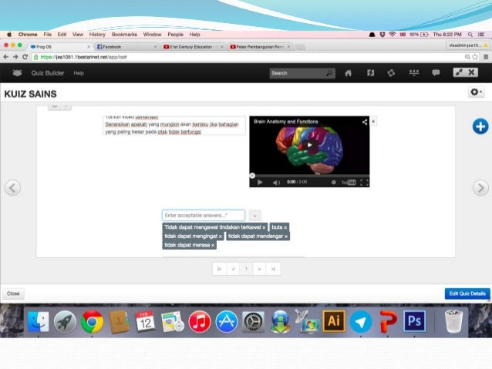This screenshot has width=492, height=369.
Task: Switch to Pelan Pembangunan tab
Action: [x=260, y=47]
